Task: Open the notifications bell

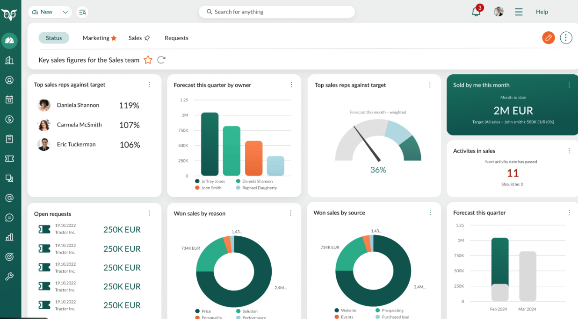Action: click(476, 12)
